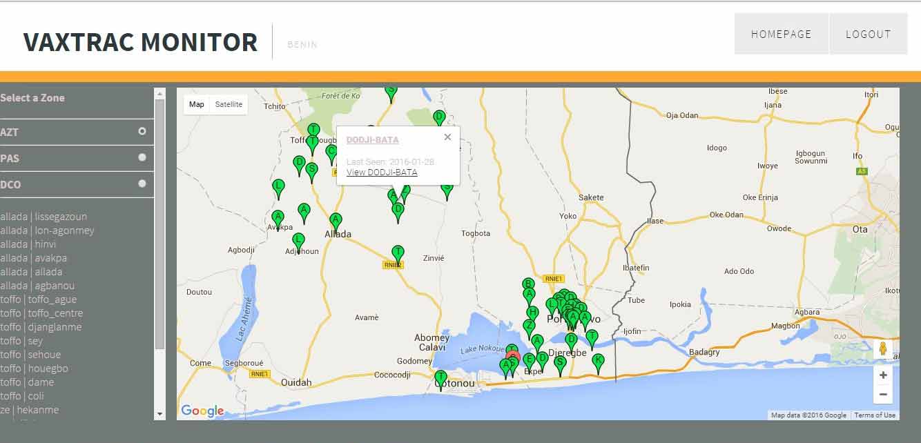The height and width of the screenshot is (443, 921).
Task: Select 'toffo | sehoue' entry
Action: (x=30, y=355)
